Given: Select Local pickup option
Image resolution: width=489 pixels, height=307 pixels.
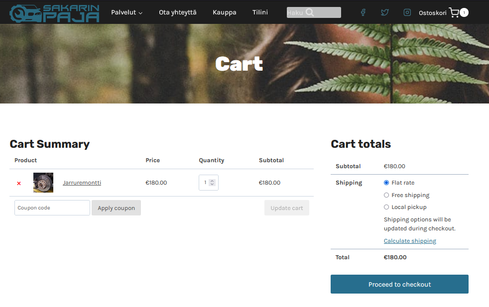Looking at the screenshot, I should coord(386,207).
